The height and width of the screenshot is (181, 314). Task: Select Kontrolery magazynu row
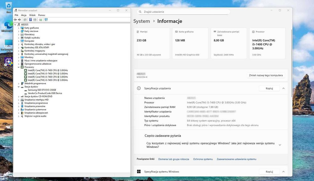[x=35, y=51]
